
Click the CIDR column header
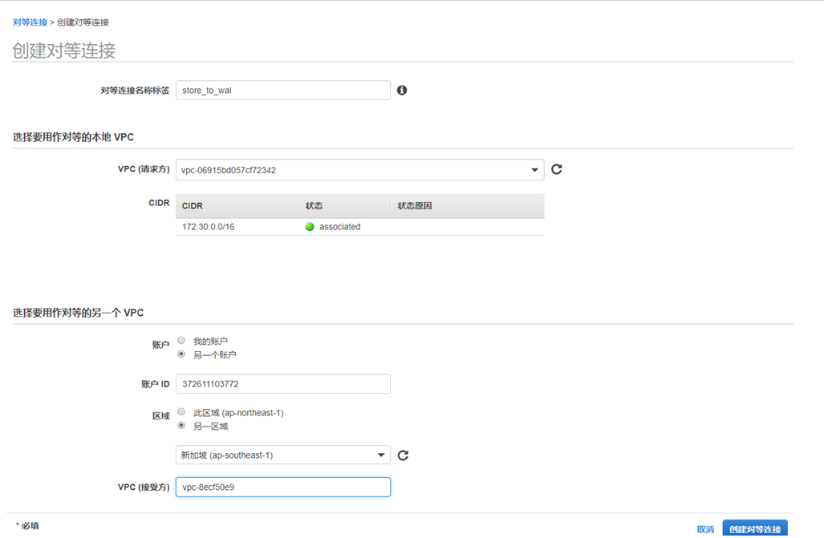click(193, 206)
